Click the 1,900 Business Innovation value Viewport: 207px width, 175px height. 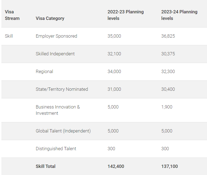click(x=167, y=107)
